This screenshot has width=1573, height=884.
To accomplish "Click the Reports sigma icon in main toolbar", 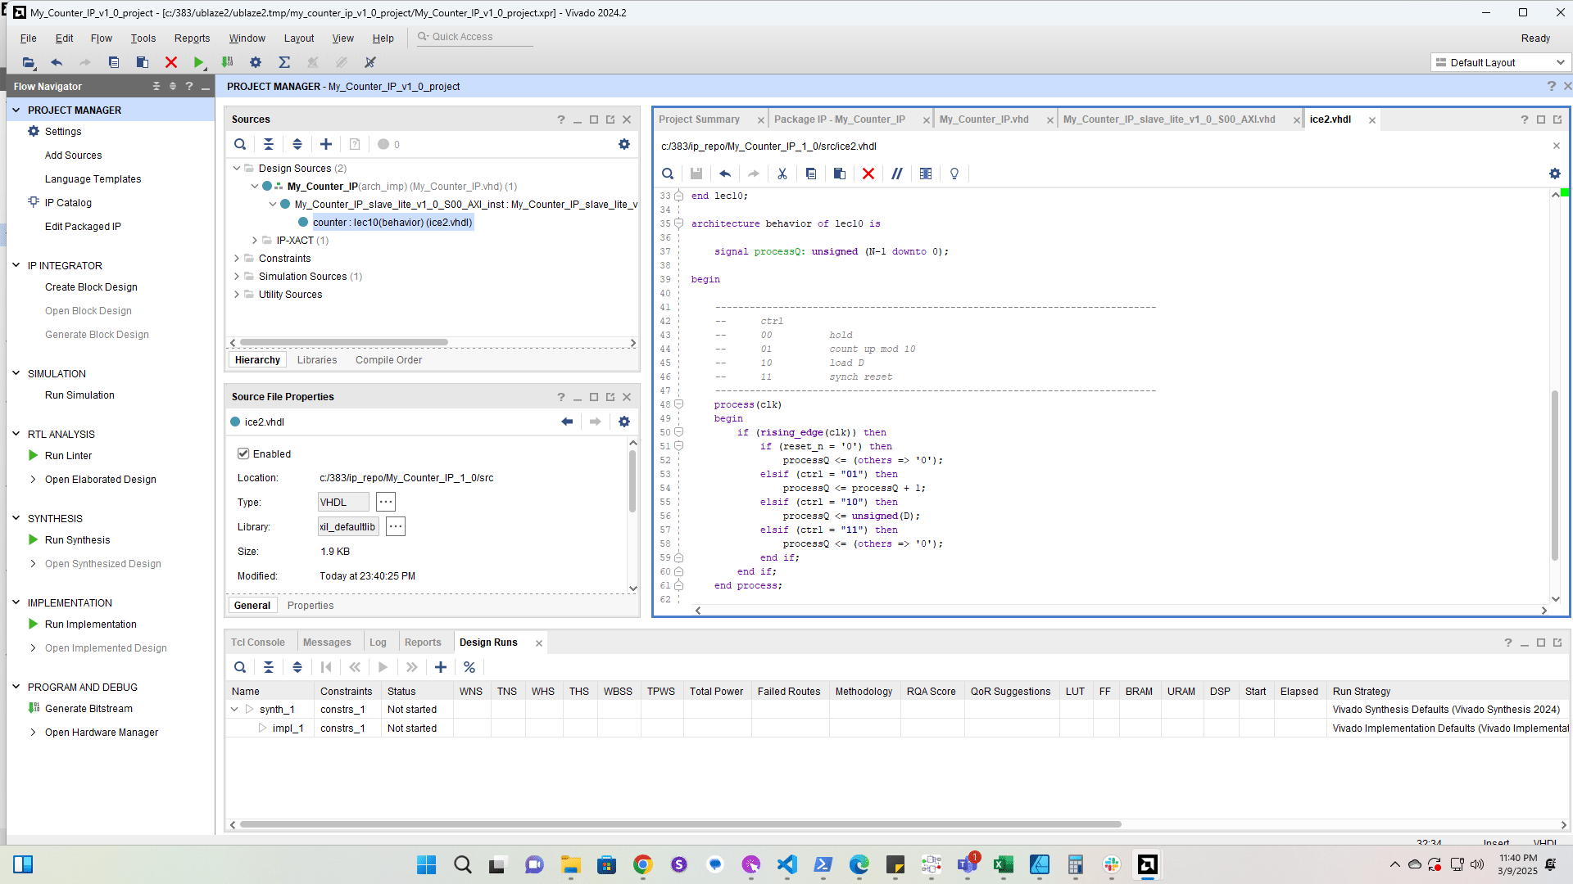I will coord(284,62).
